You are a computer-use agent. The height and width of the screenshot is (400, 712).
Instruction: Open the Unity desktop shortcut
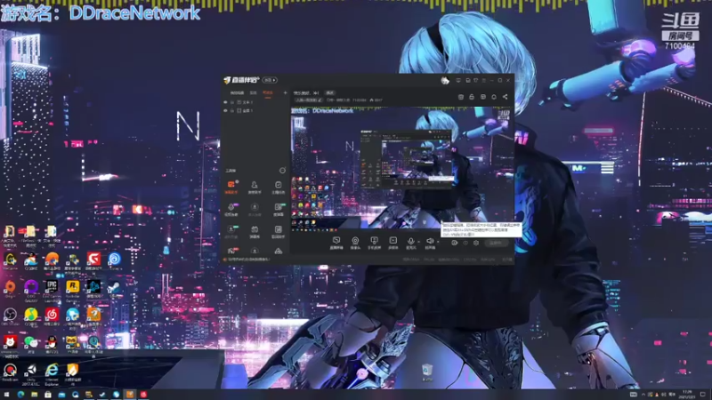[31, 373]
